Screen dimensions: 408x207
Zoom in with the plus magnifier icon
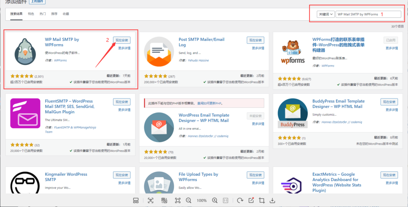215,200
